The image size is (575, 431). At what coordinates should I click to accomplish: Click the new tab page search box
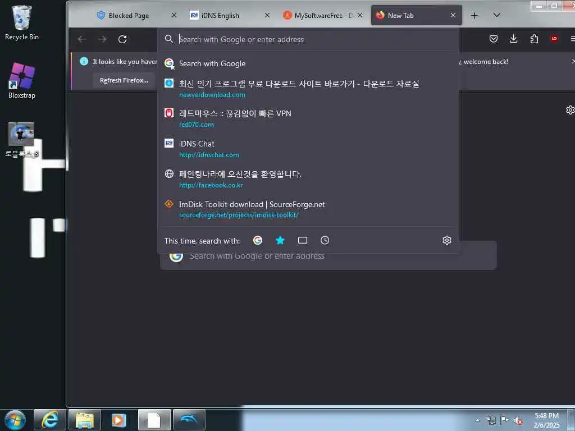click(x=328, y=256)
